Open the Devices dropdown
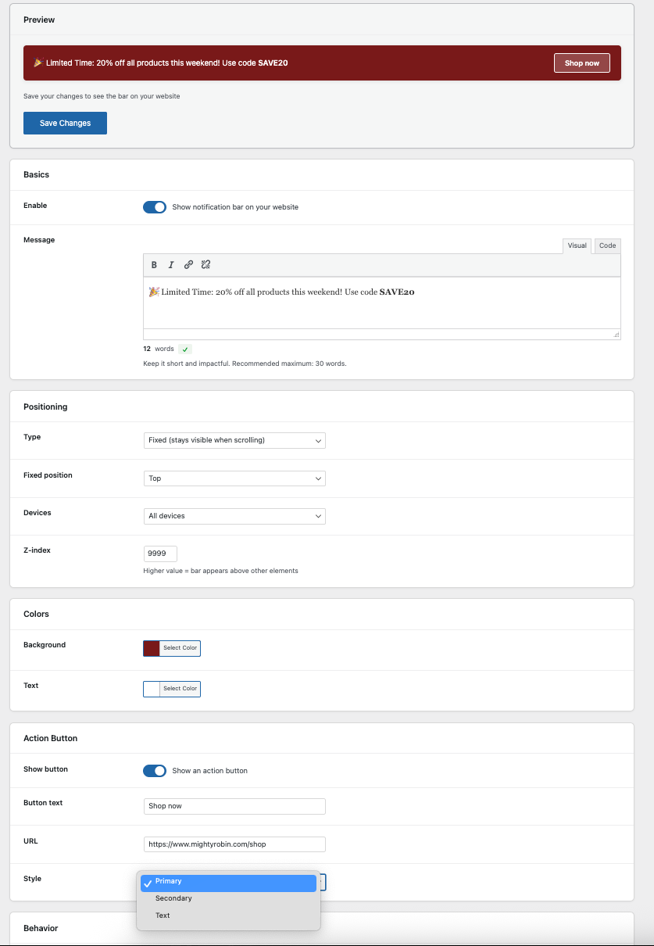654x946 pixels. click(x=234, y=515)
